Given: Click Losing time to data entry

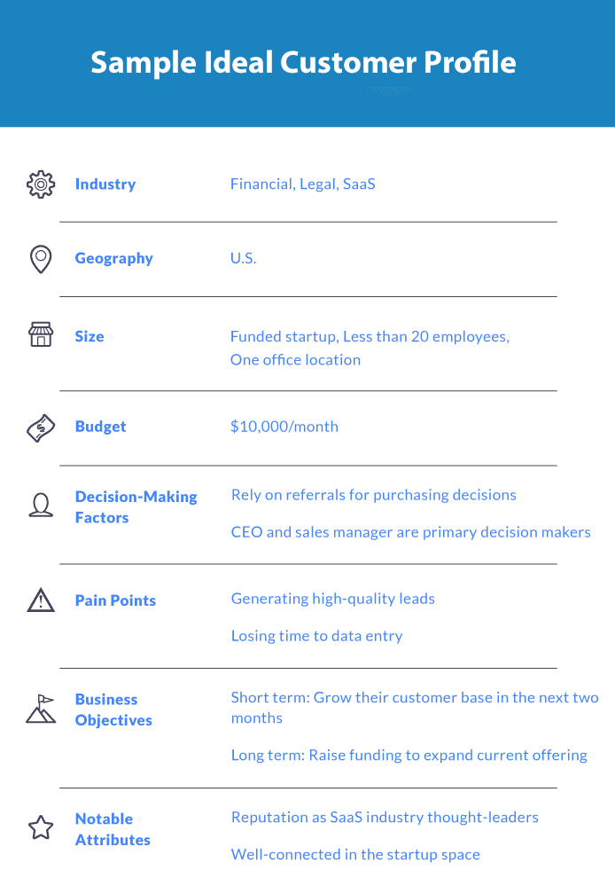Looking at the screenshot, I should pos(316,636).
